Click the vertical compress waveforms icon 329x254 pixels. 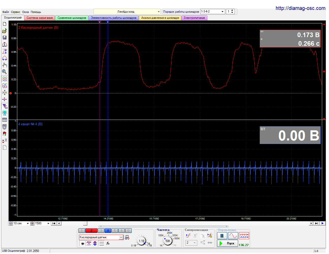tap(5, 93)
